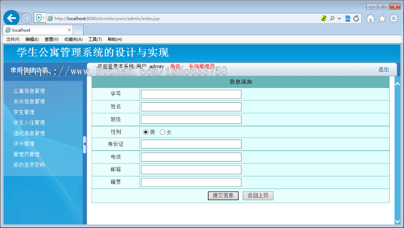This screenshot has height=228, width=404.
Task: Click the shield security icon beside address bar
Action: tap(39, 18)
